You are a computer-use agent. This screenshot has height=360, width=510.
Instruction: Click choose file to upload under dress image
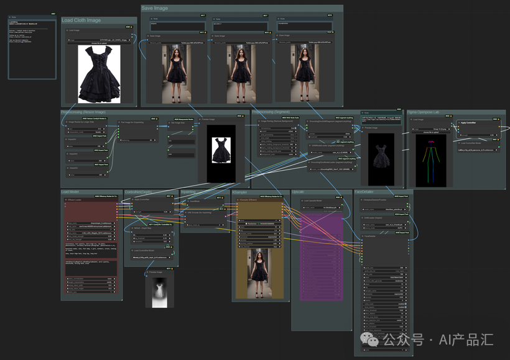tap(99, 43)
